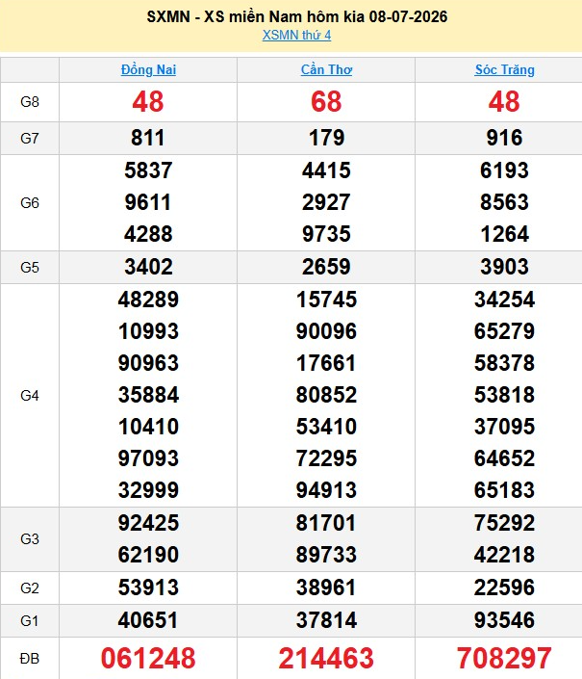
Task: Click G2 number 53913
Action: pos(148,588)
